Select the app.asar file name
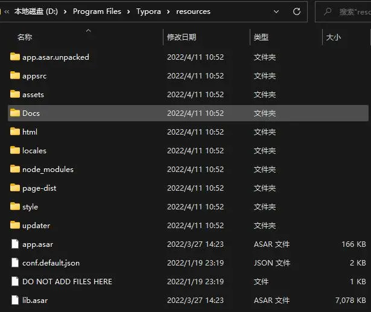 [x=37, y=244]
